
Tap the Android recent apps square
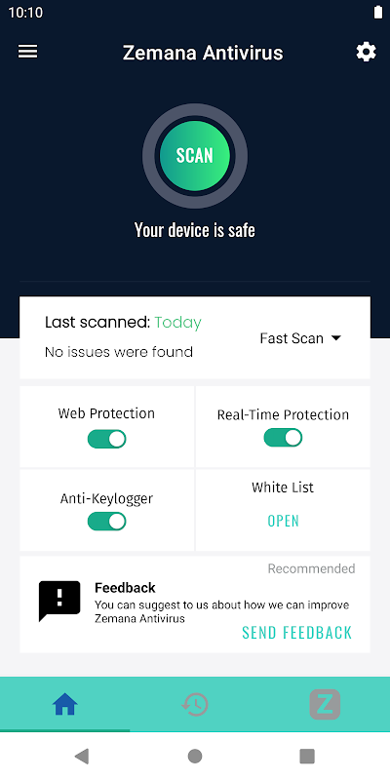[307, 757]
